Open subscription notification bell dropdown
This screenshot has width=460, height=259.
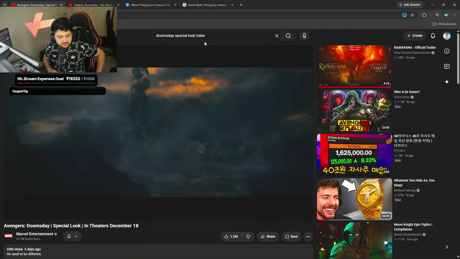click(72, 236)
